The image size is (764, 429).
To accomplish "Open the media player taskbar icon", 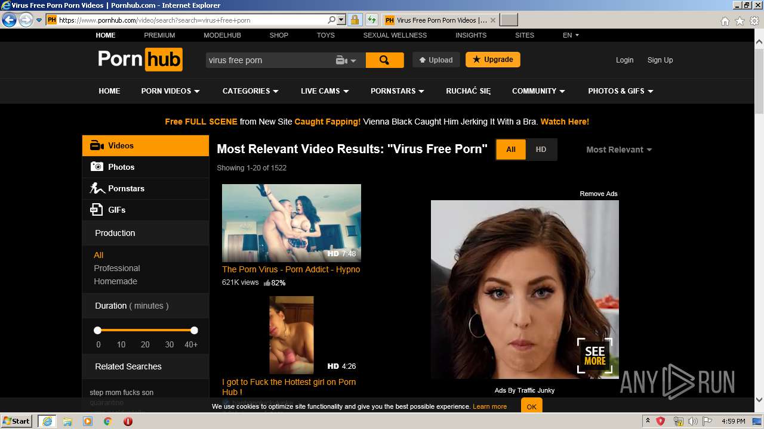I will pyautogui.click(x=88, y=421).
